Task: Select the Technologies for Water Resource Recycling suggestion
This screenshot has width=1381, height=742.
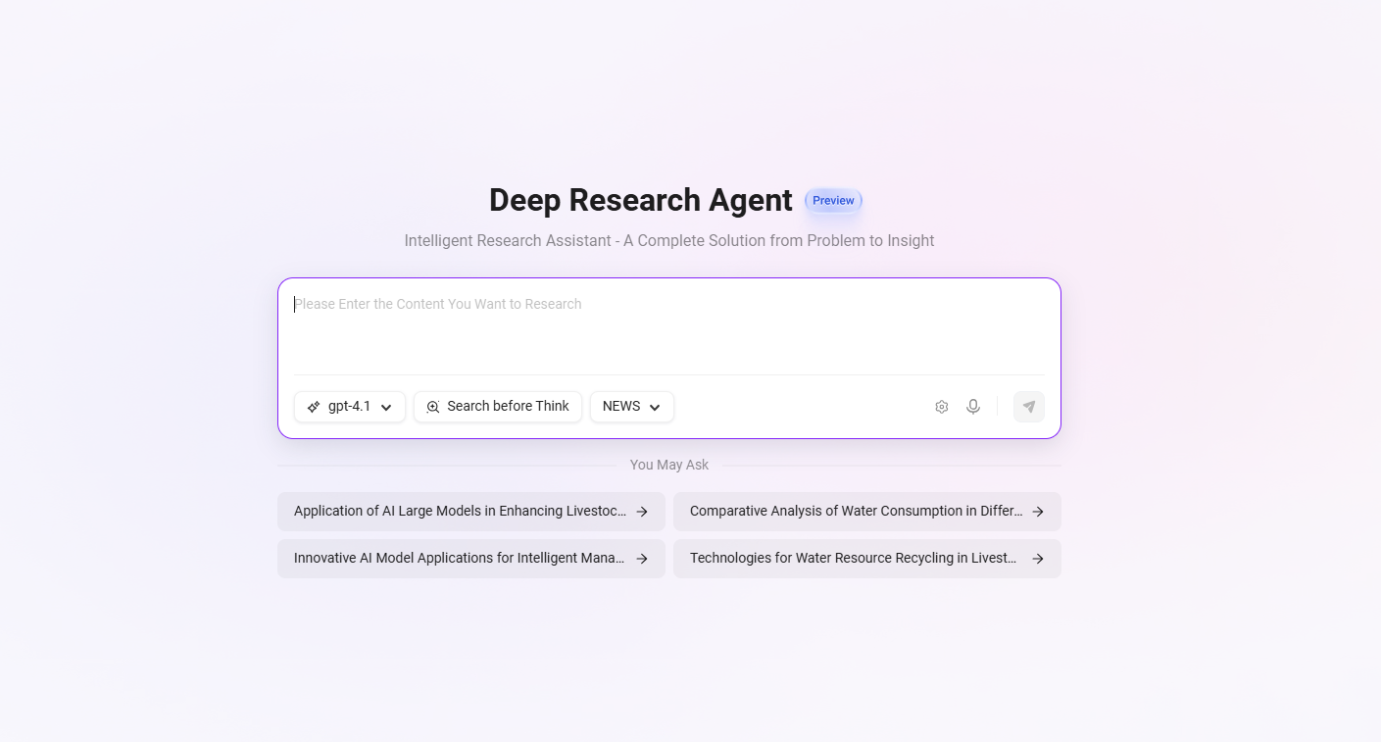Action: (854, 559)
